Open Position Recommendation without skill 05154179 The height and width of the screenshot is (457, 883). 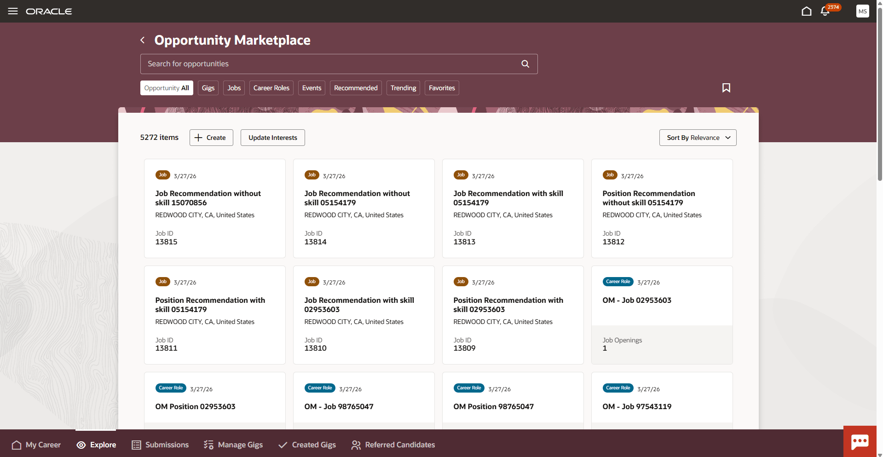pyautogui.click(x=649, y=198)
